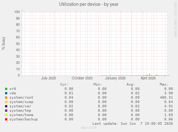Click the system/home max value 1.69
This screenshot has height=132, width=178.
click(169, 115)
